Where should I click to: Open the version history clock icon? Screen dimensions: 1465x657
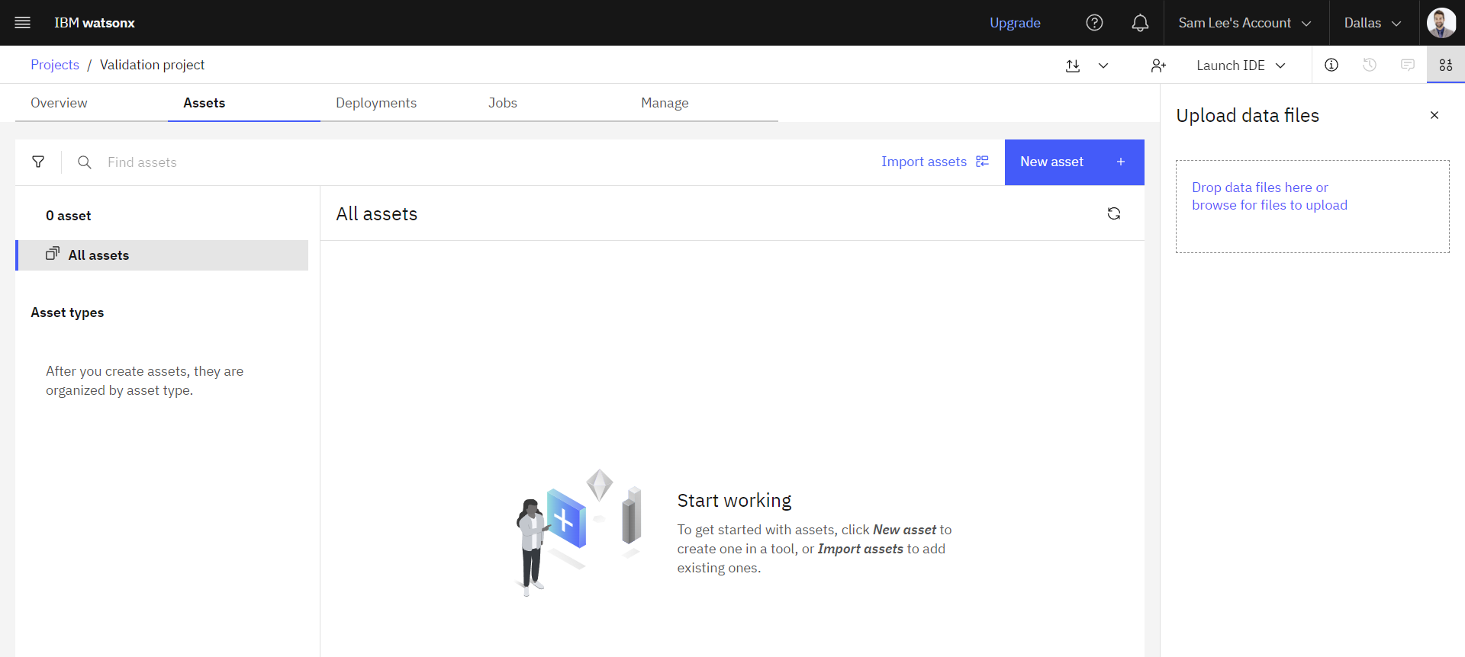pos(1370,65)
